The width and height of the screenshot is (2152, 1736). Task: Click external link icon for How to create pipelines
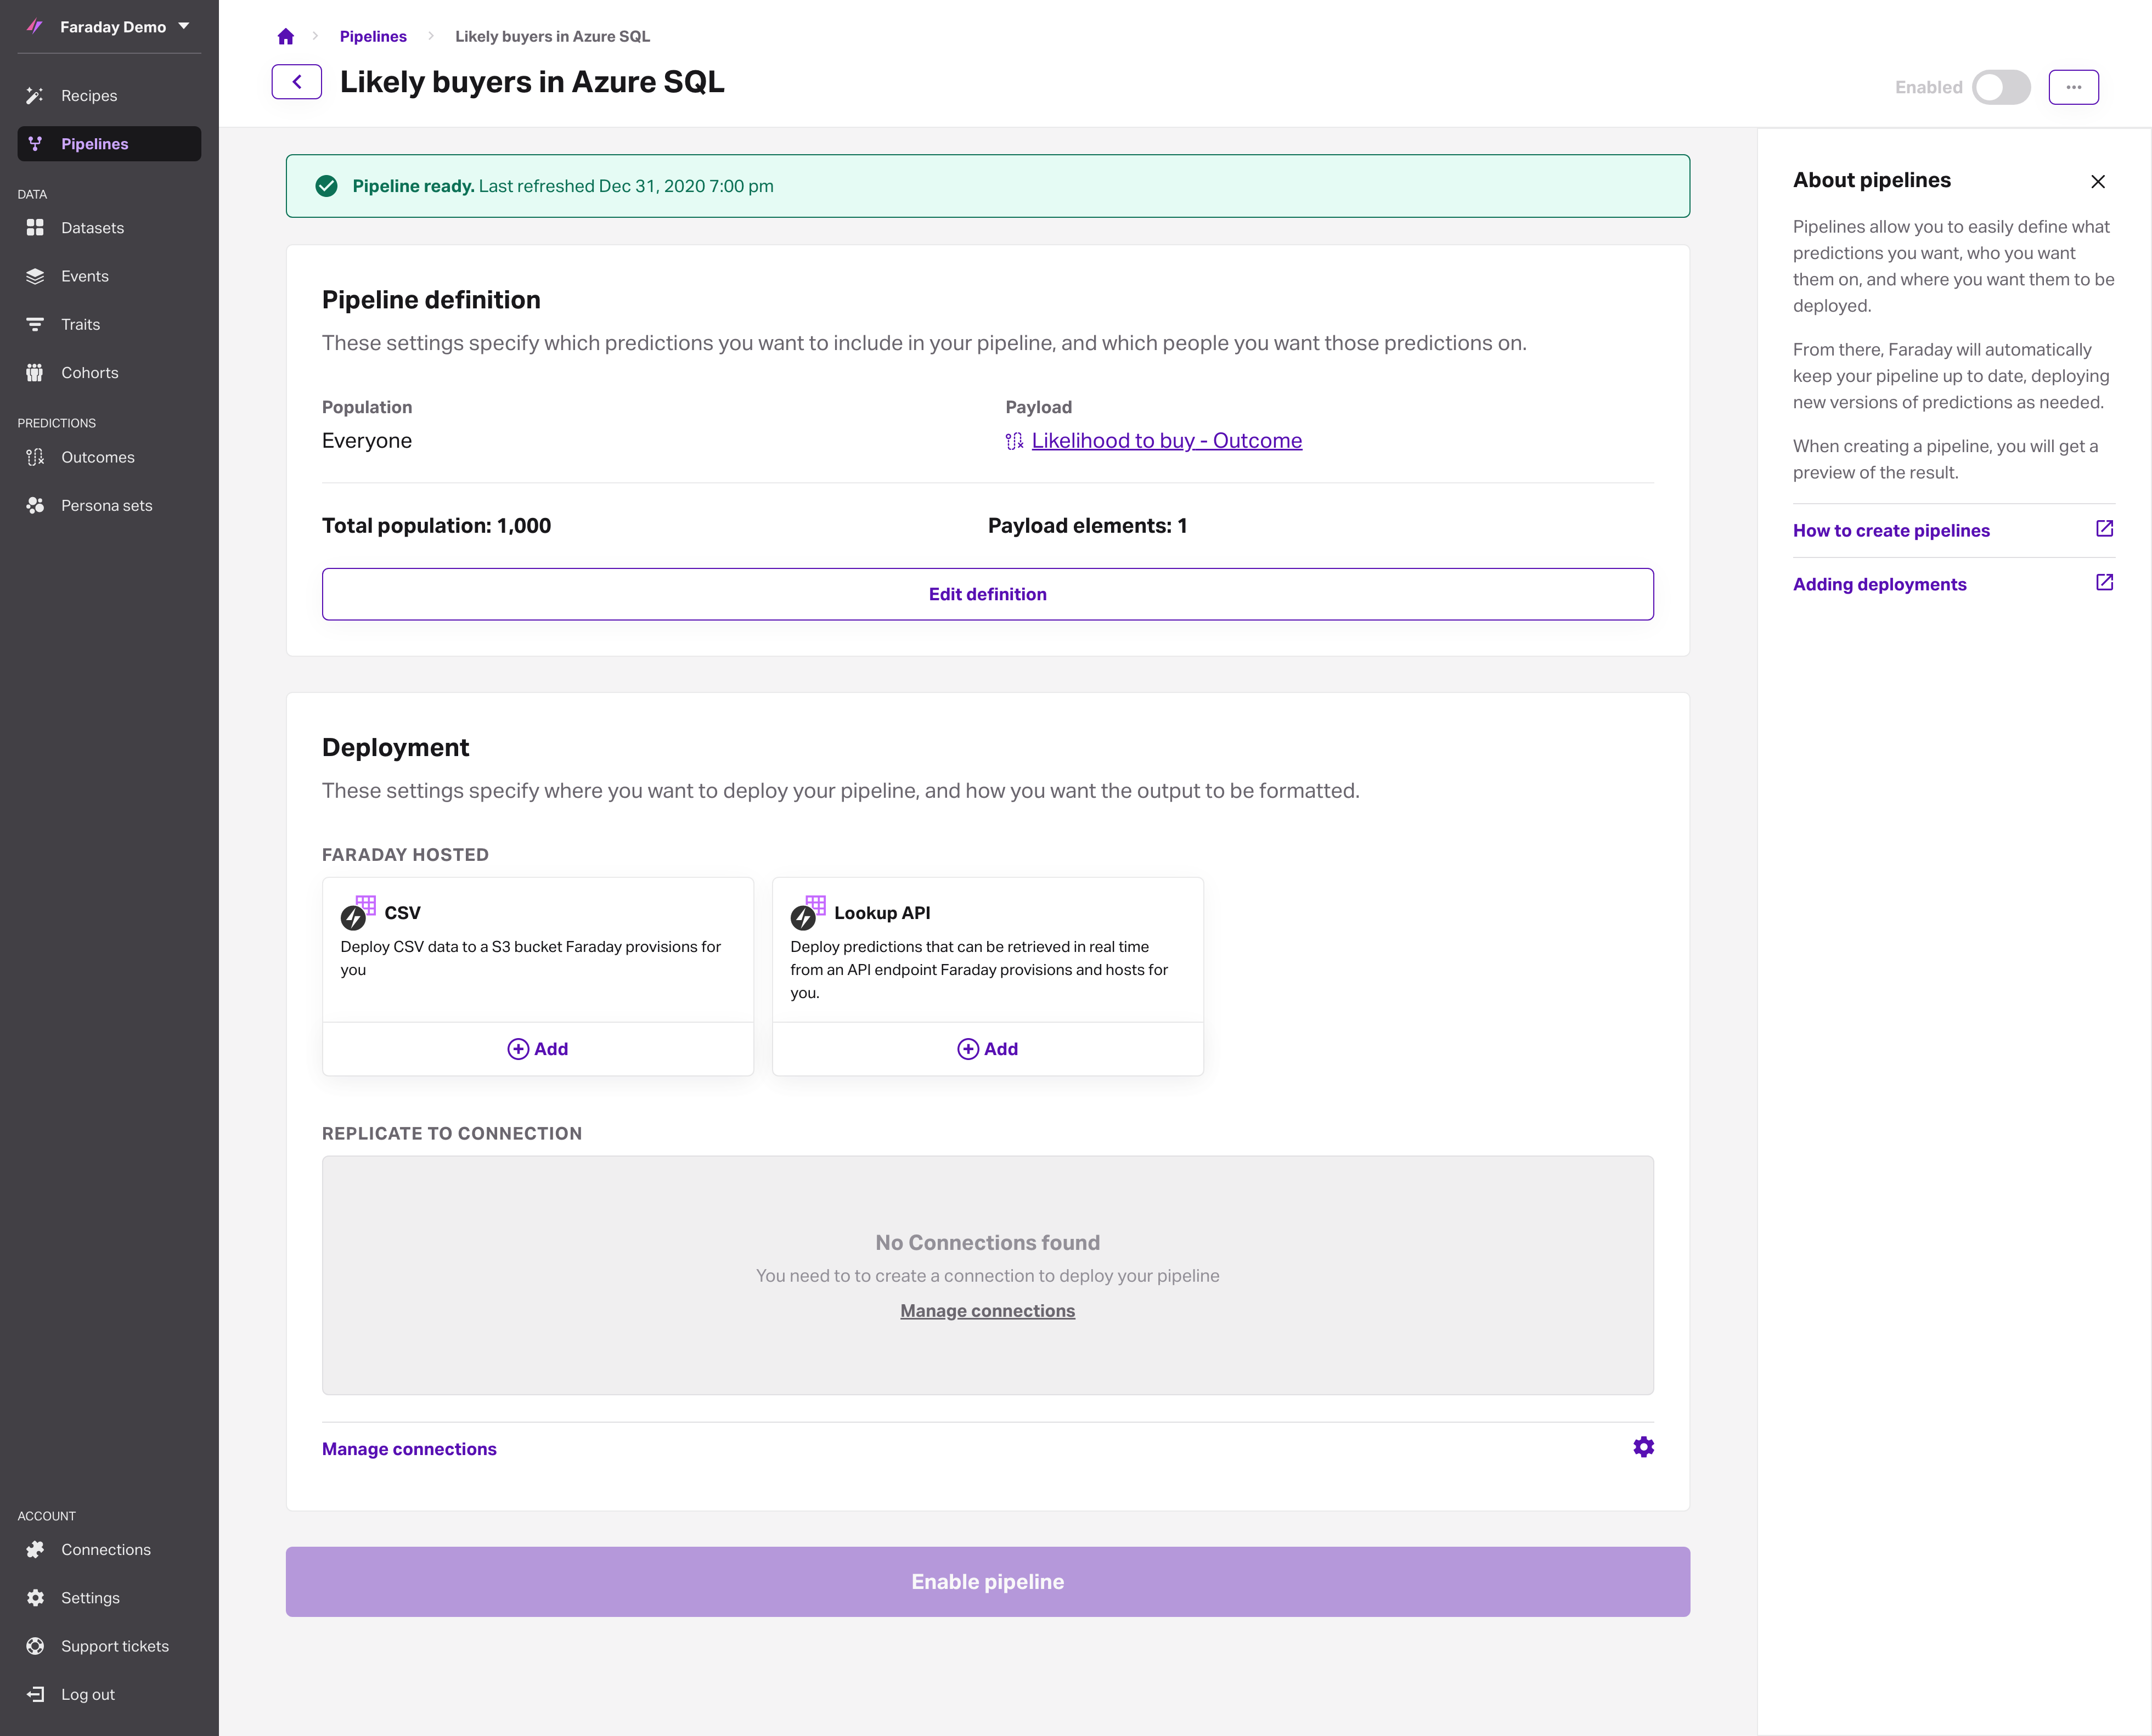click(2104, 528)
